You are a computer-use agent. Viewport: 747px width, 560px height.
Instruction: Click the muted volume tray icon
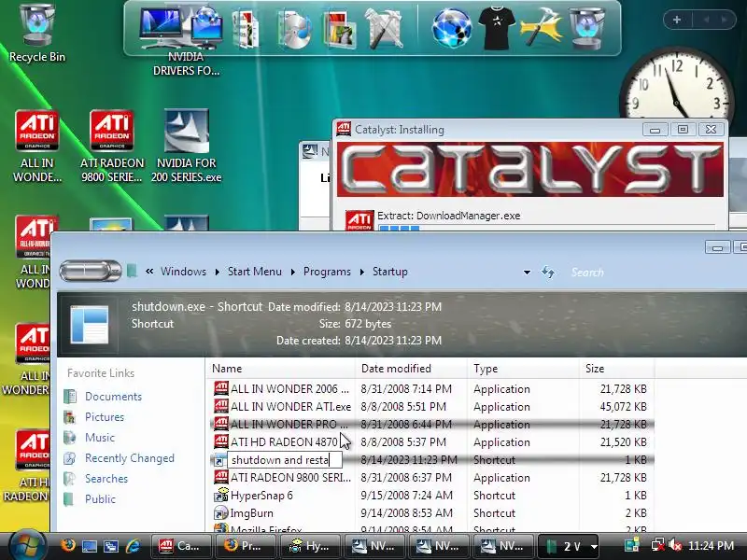(675, 545)
